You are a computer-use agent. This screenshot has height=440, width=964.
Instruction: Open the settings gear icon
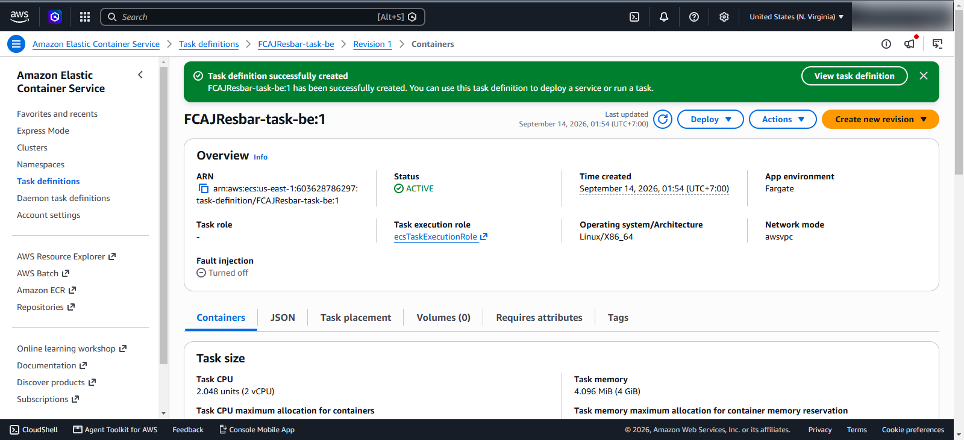(724, 17)
